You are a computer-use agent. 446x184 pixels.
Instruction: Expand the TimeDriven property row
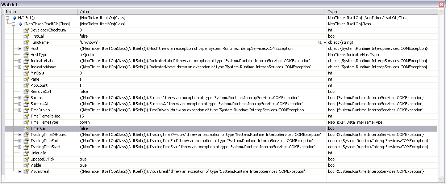pyautogui.click(x=20, y=110)
